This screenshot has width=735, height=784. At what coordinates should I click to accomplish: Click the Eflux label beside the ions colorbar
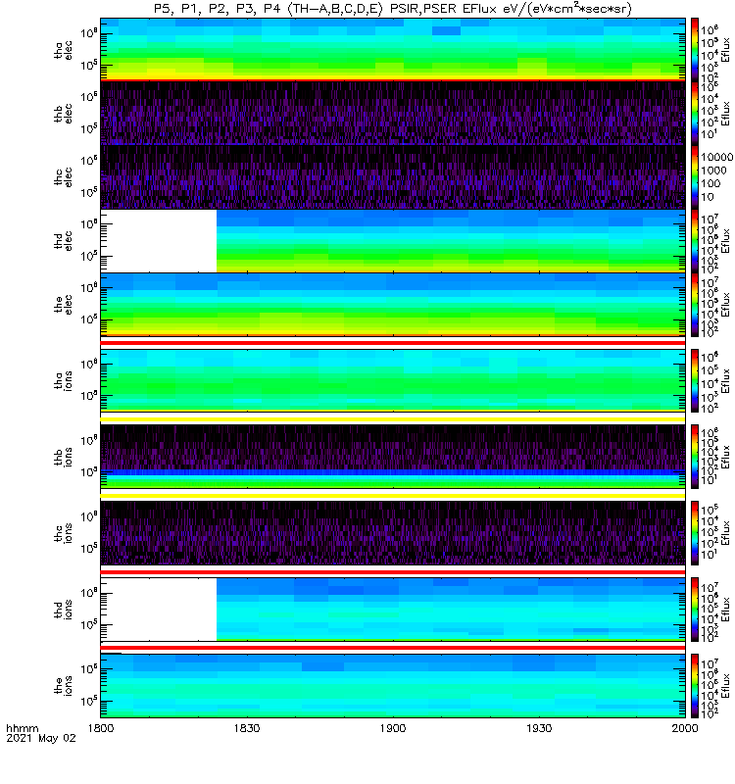click(x=725, y=686)
